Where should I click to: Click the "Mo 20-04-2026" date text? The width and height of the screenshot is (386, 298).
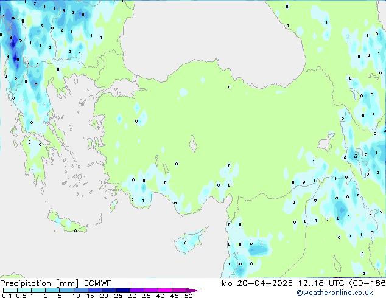click(257, 283)
